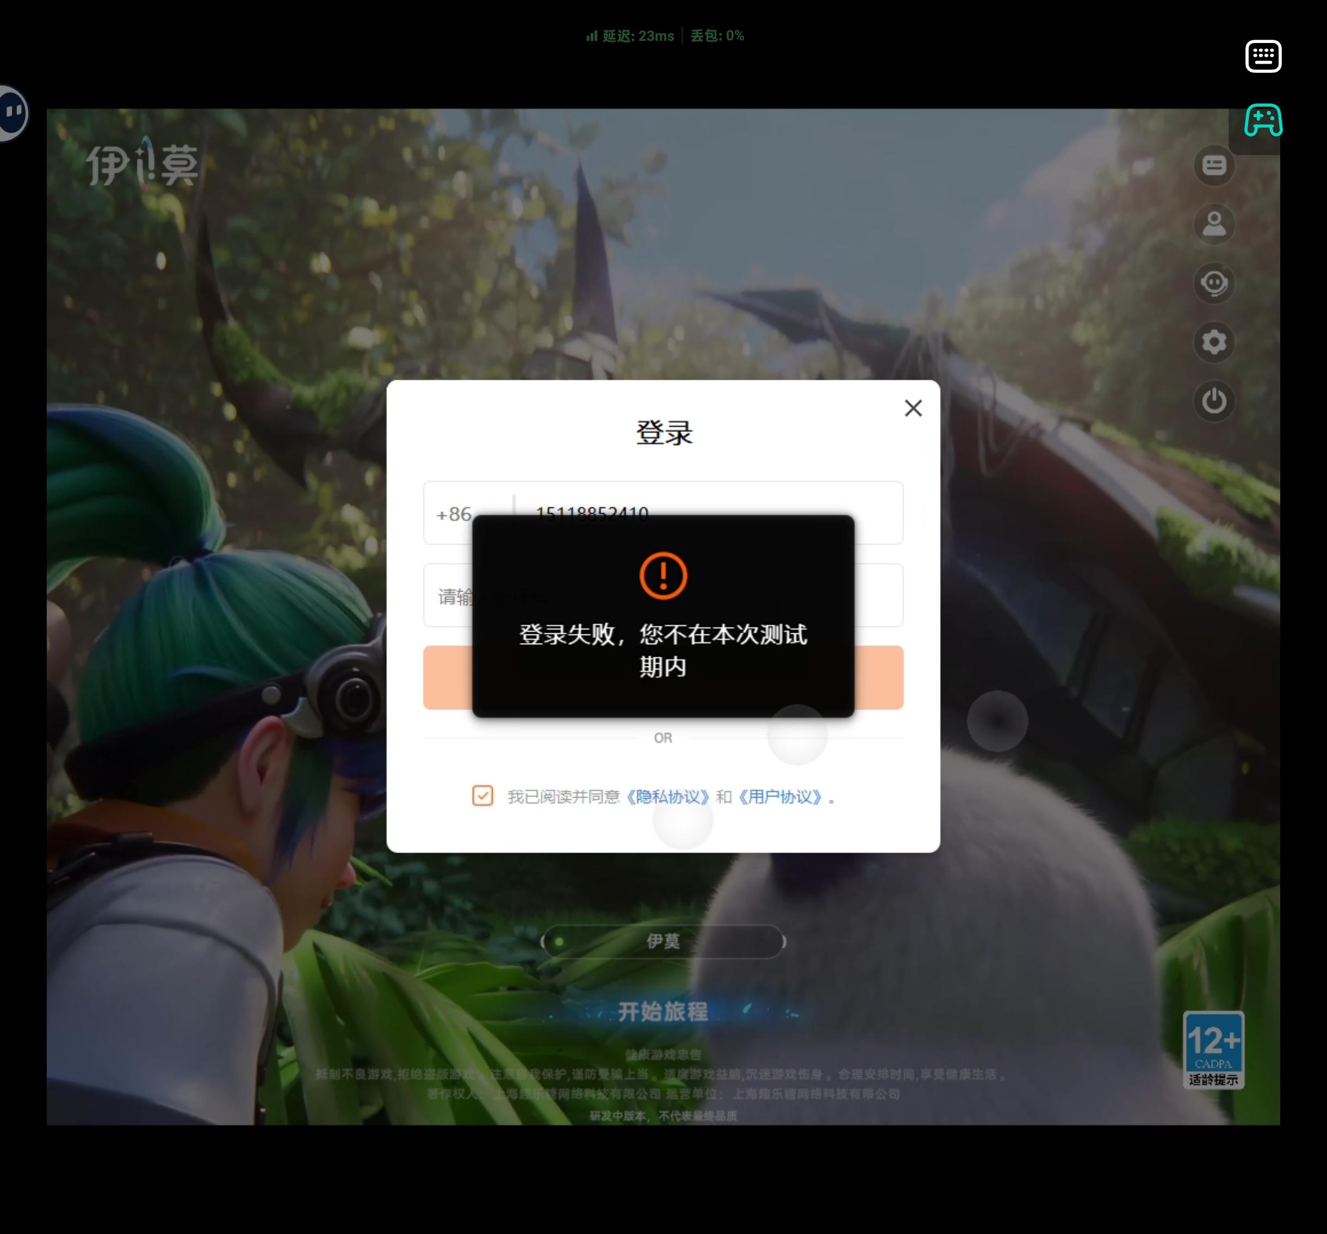Image resolution: width=1327 pixels, height=1234 pixels.
Task: Open the 伊莫 server selector
Action: click(x=663, y=941)
